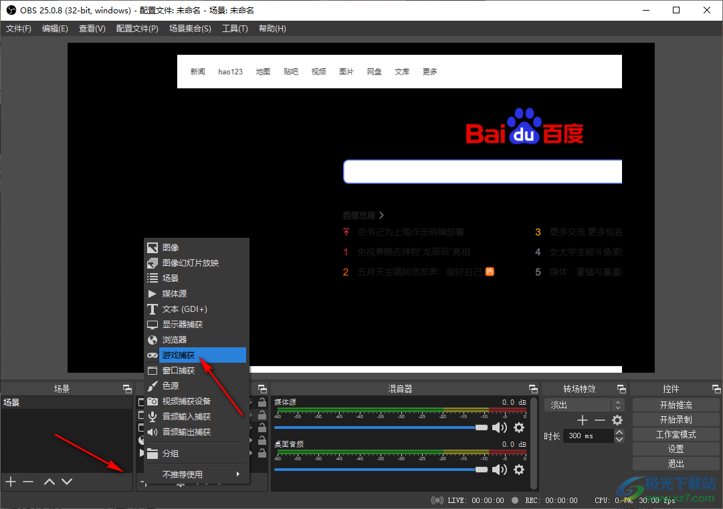Increase transition duration with up arrow
Screen dimensions: 723x509
click(x=619, y=433)
